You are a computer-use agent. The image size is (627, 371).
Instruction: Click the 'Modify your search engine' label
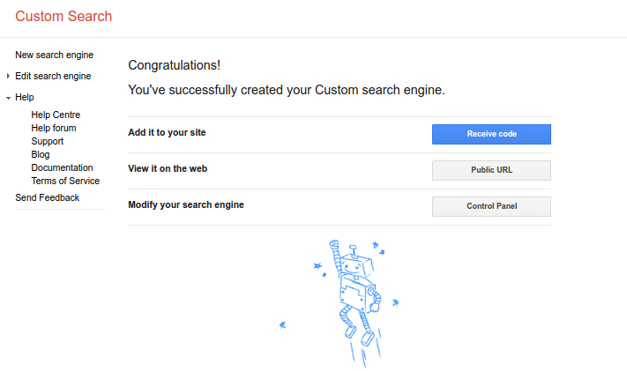pos(185,204)
